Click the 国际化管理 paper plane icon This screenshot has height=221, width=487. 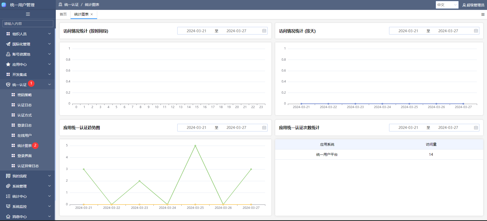[x=8, y=44]
